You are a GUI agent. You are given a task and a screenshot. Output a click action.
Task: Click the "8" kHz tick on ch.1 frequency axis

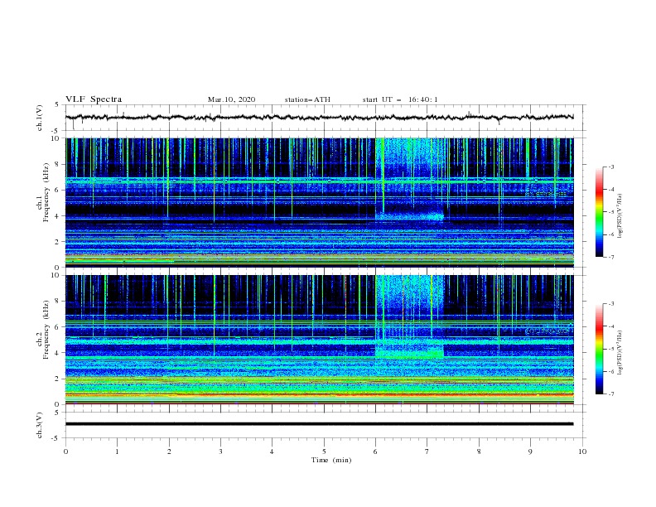[57, 164]
